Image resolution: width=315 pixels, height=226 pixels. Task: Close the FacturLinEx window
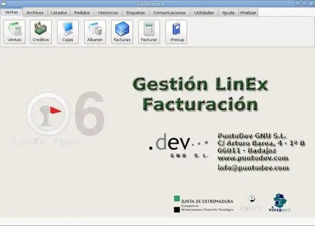point(311,3)
